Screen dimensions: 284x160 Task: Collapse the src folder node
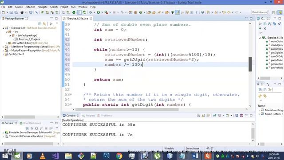pyautogui.click(x=7, y=32)
